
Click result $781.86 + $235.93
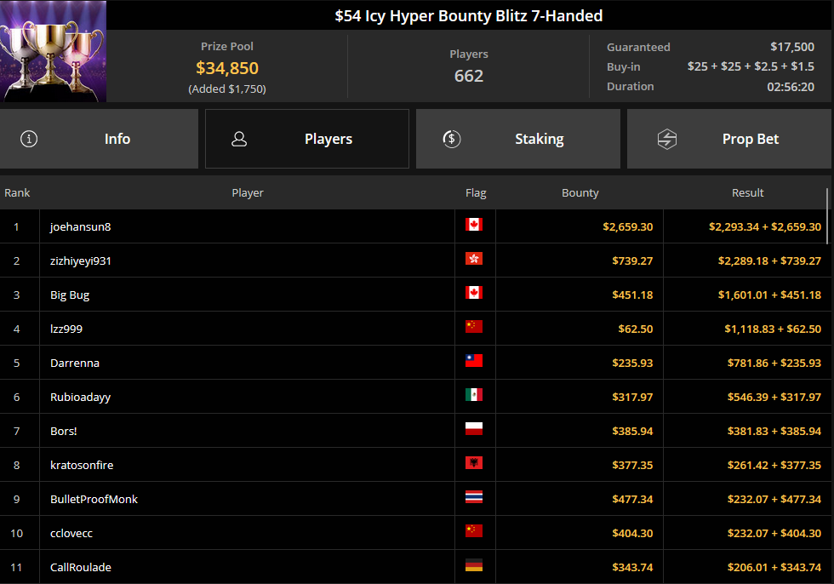tap(774, 363)
